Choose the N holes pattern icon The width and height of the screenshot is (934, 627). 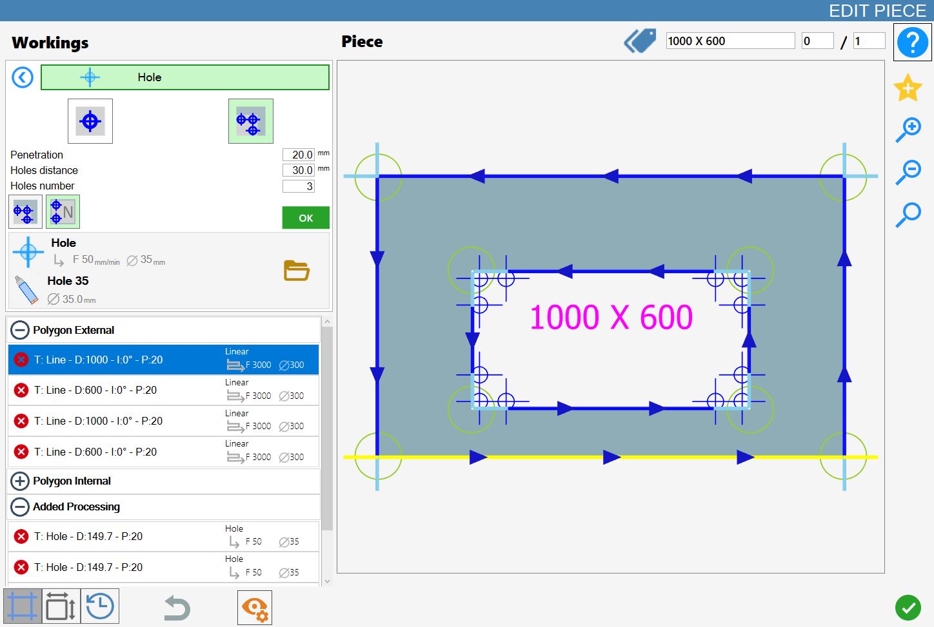click(63, 212)
